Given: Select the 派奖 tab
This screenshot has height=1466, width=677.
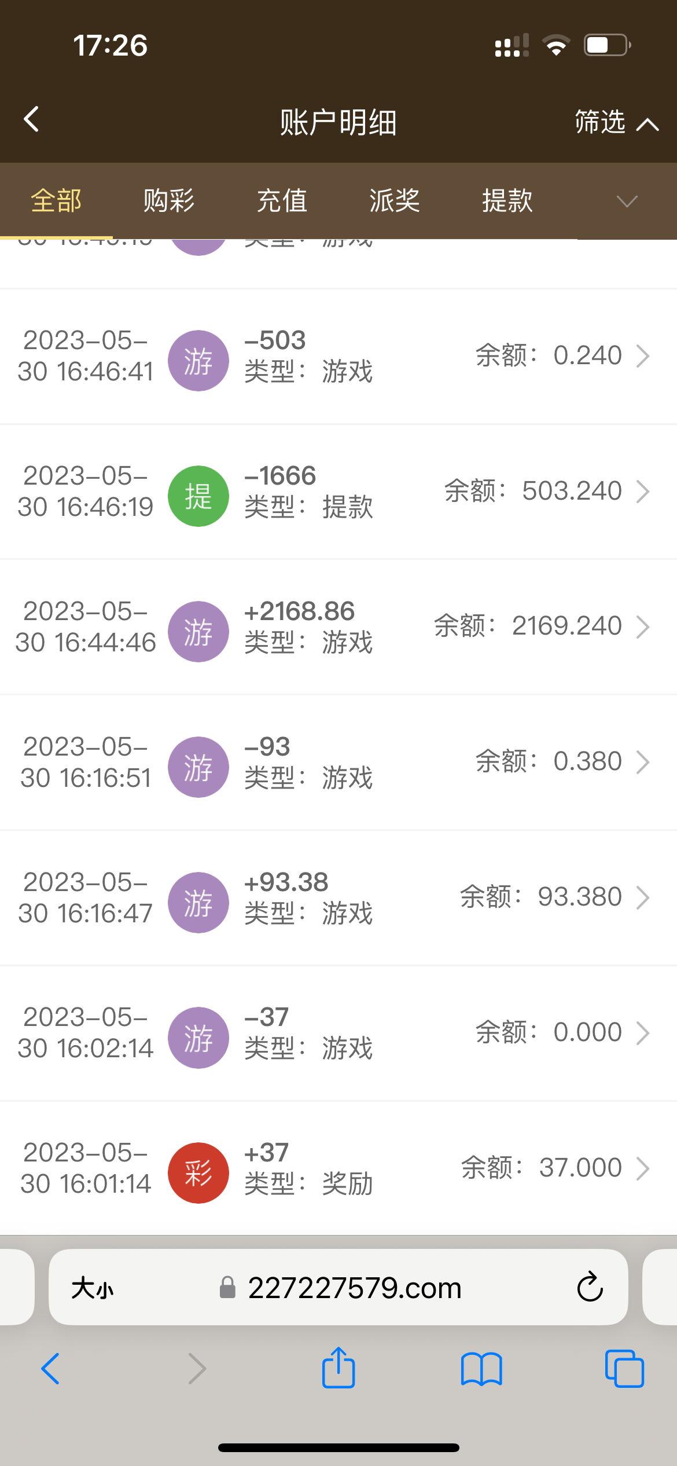Looking at the screenshot, I should click(x=395, y=201).
